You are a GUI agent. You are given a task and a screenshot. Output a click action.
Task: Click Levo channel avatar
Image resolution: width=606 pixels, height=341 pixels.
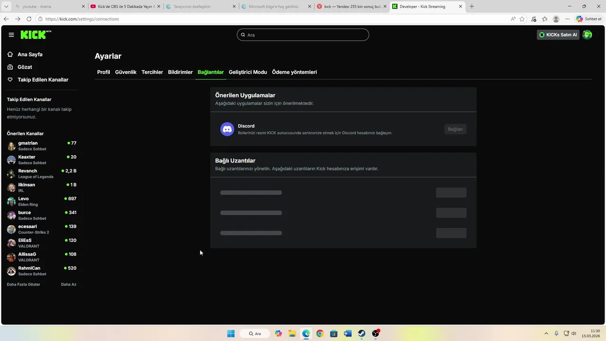(x=11, y=201)
